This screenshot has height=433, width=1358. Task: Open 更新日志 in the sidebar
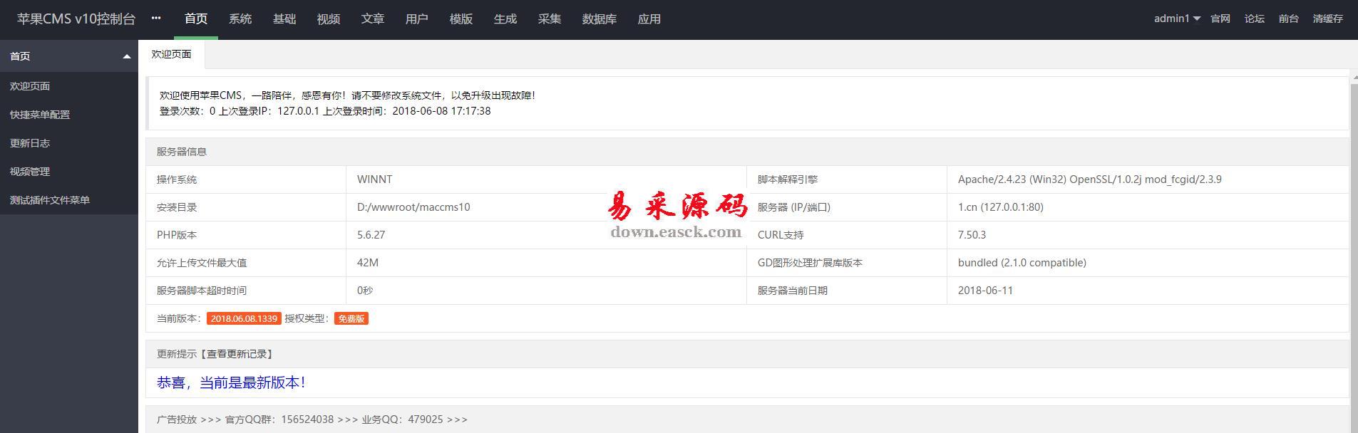tap(30, 143)
